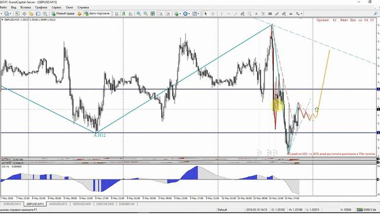
Task: Open the Вид menu
Action: click(x=14, y=8)
